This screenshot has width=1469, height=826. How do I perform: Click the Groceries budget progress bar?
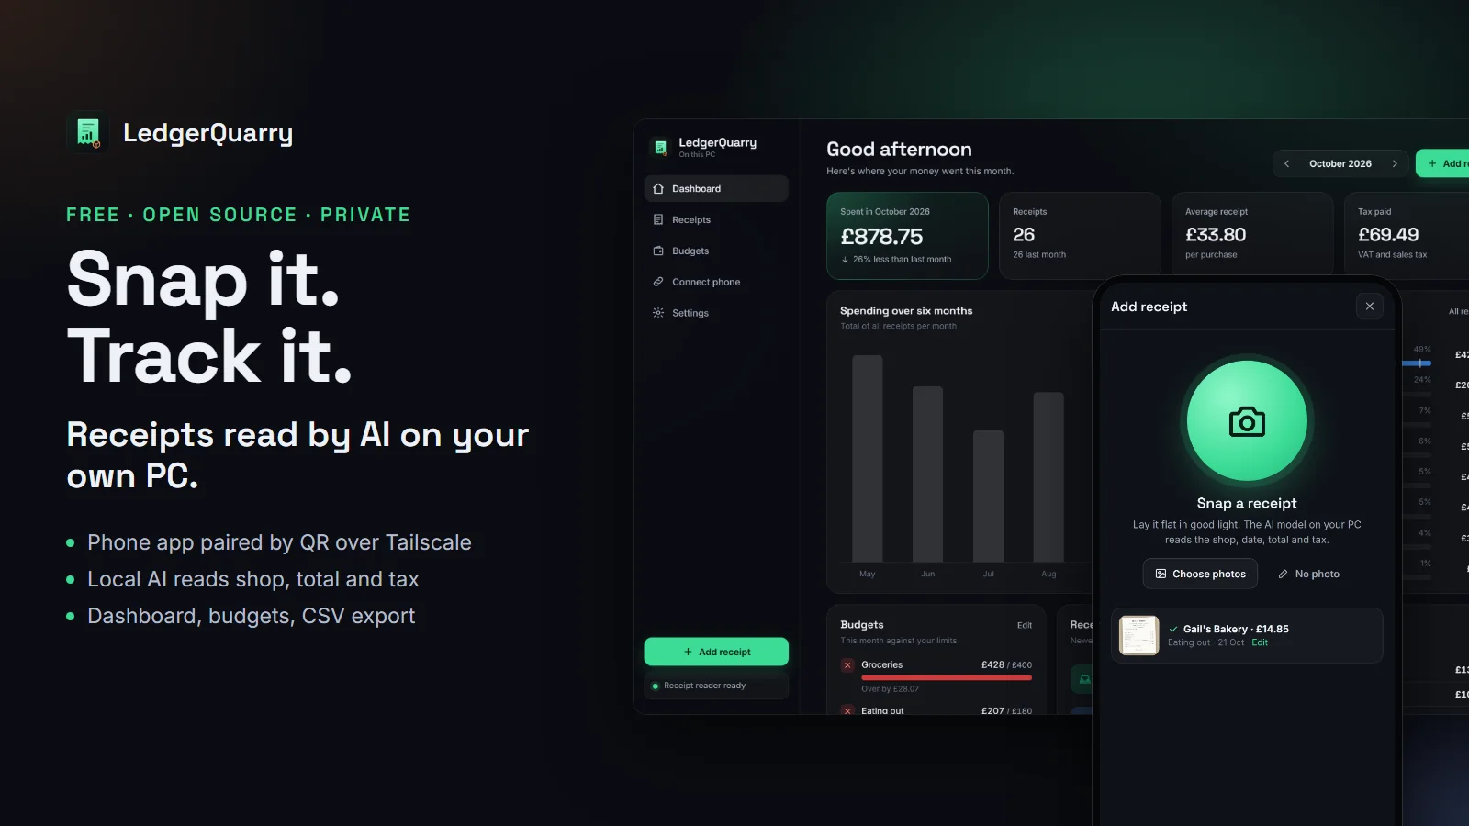[x=947, y=678]
